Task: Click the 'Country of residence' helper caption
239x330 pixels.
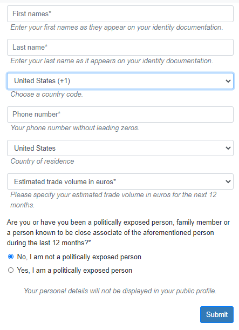Action: click(42, 161)
